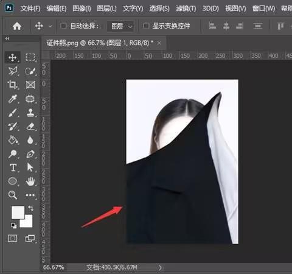Click the distribute vertically icon
This screenshot has height=274, width=292.
pos(258,26)
